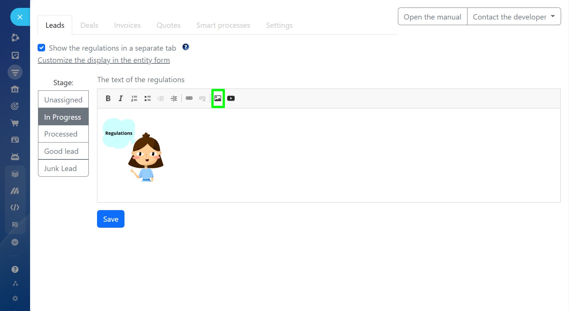Insert a bulleted list
This screenshot has height=311, width=569.
click(x=147, y=98)
